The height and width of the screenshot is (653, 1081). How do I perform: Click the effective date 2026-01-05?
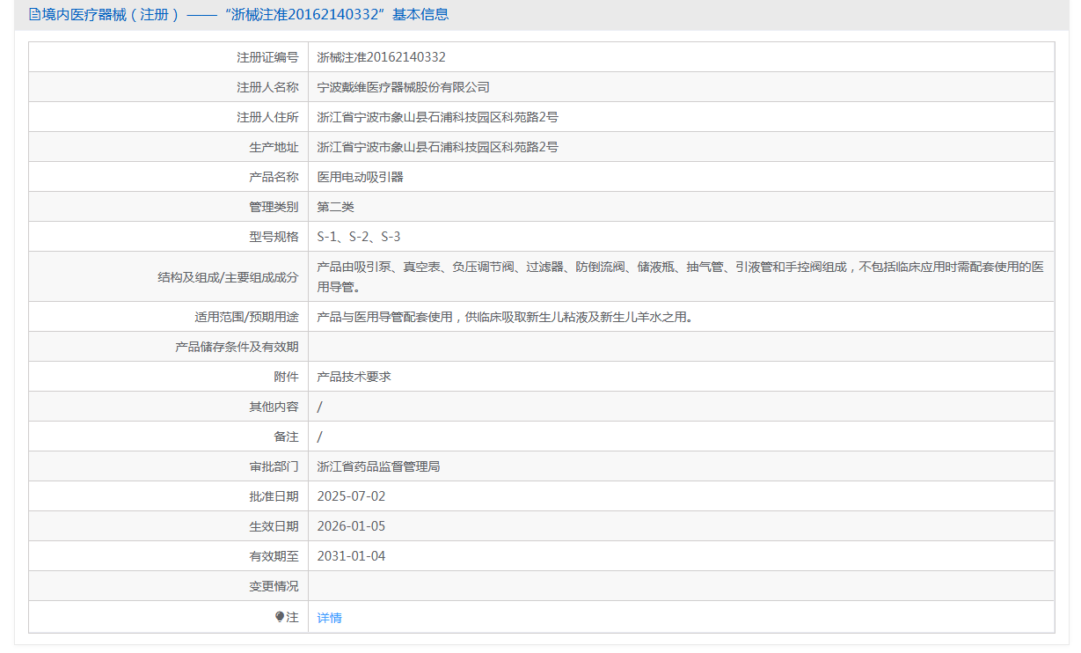pos(352,526)
